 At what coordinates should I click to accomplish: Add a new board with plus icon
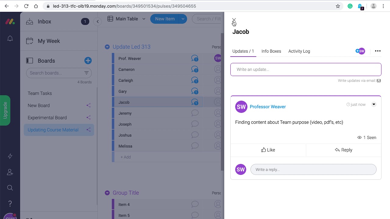tap(88, 61)
